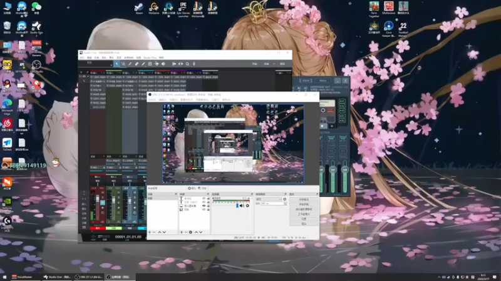Move the source up in OBS sources list
The width and height of the screenshot is (501, 281).
point(196,232)
